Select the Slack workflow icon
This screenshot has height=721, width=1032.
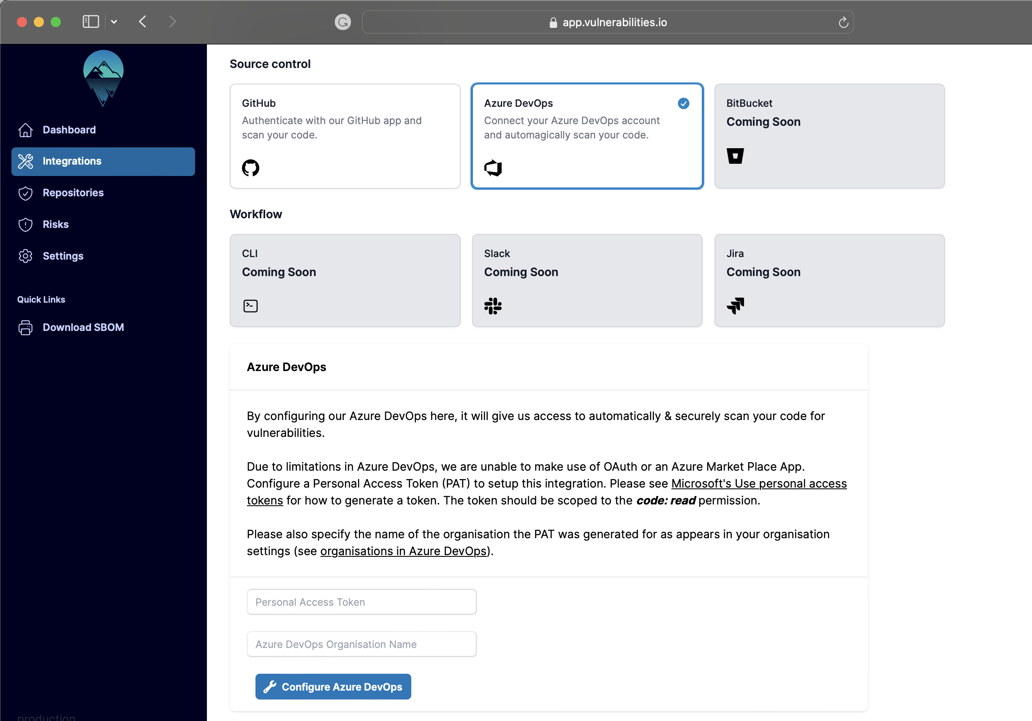point(493,306)
